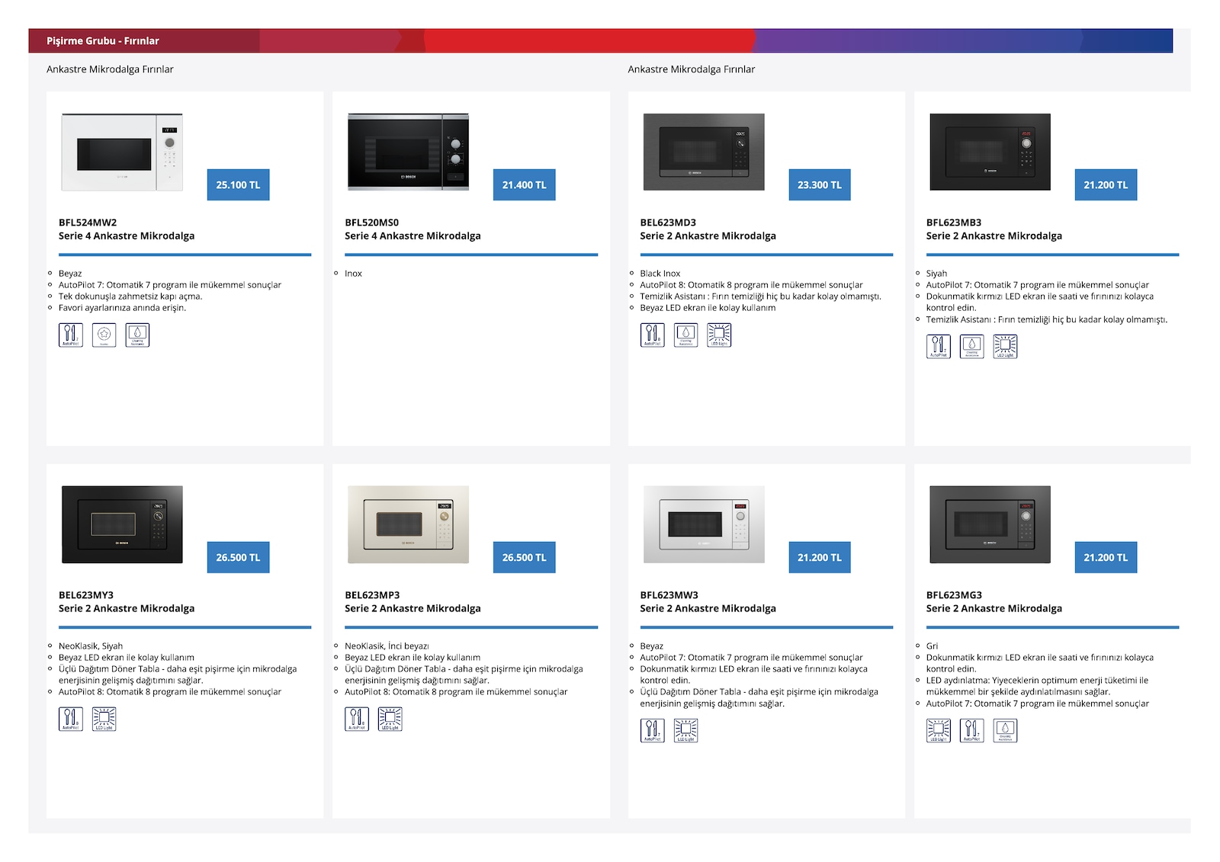Click the 'Gri' feature of BFL623MG3

point(933,646)
